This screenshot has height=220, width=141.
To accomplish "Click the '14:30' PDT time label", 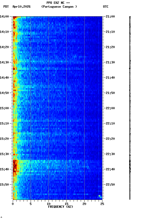I will (x=4, y=62).
